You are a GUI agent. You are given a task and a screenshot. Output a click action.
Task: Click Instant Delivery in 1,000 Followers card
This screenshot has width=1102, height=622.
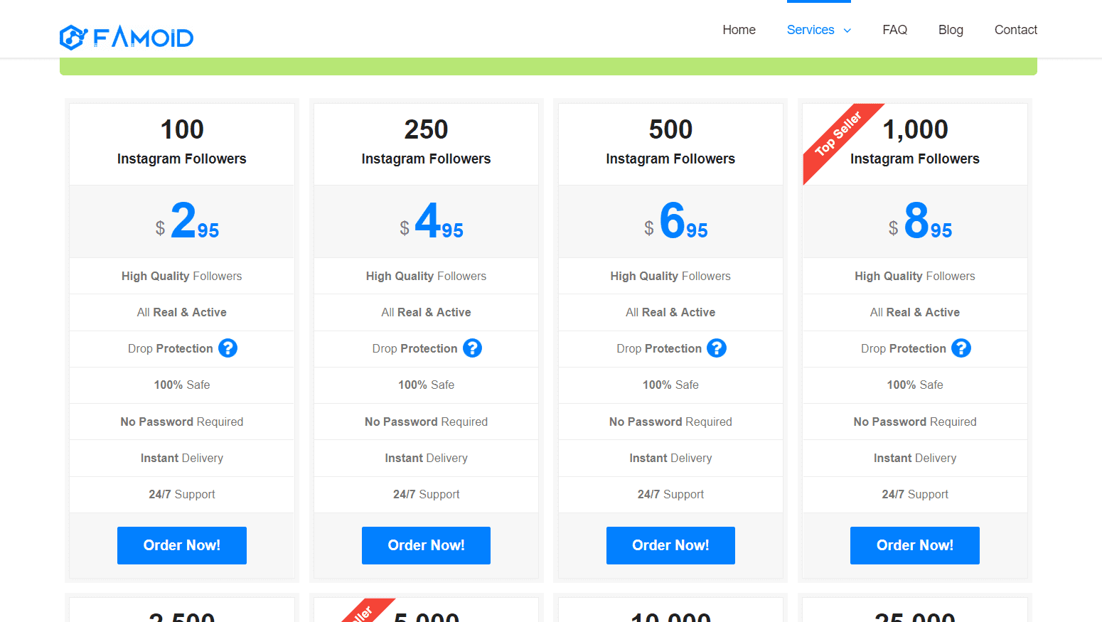[915, 458]
